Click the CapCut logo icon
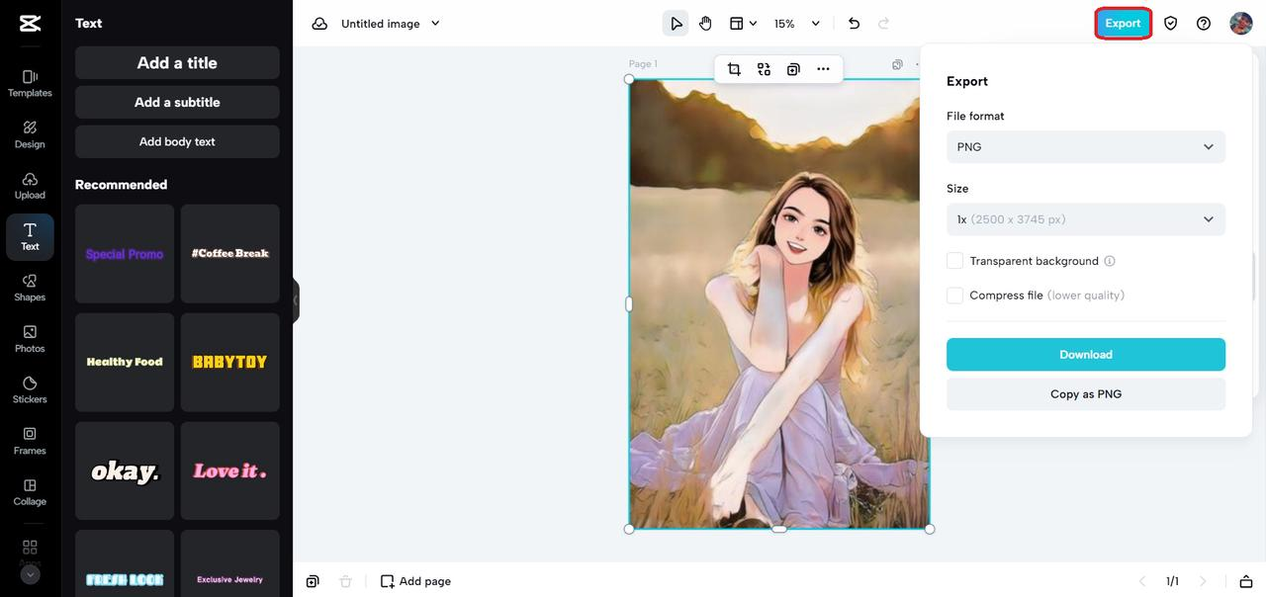 click(30, 23)
